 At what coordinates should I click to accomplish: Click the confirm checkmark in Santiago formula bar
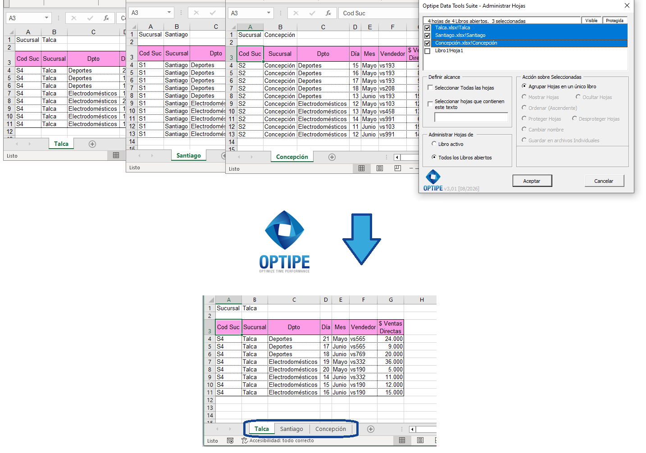[213, 13]
